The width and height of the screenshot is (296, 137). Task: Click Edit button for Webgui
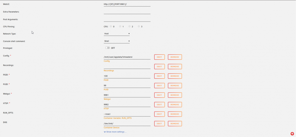(x=160, y=95)
